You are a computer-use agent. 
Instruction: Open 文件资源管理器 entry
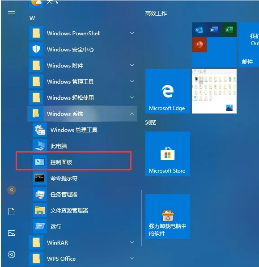pyautogui.click(x=83, y=210)
